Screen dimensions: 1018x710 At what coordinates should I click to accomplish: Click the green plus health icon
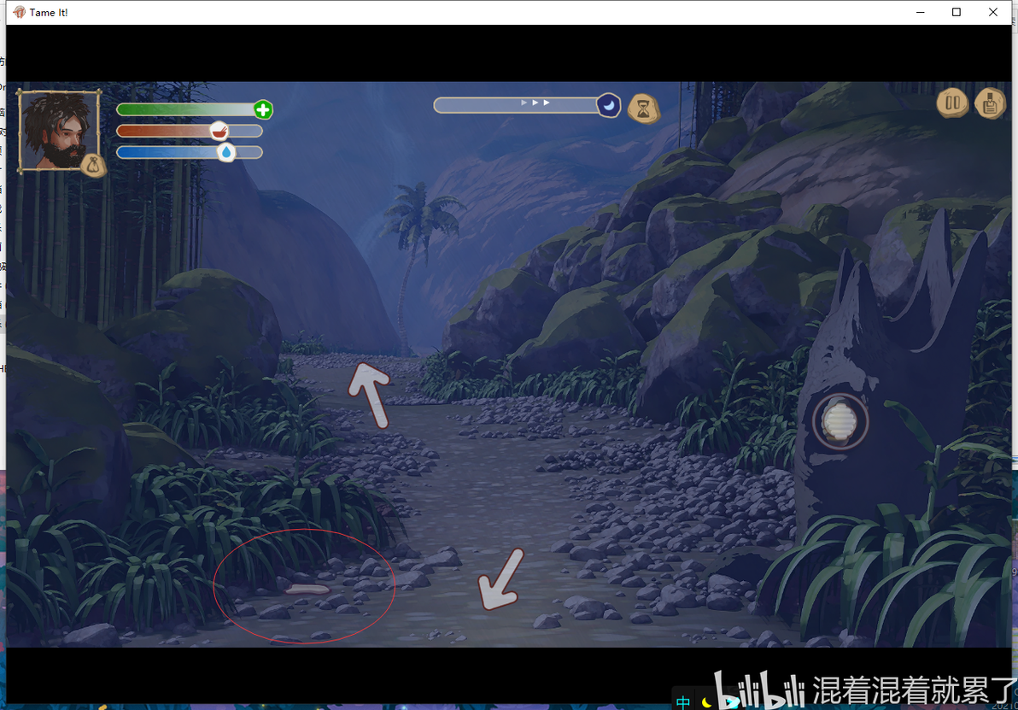click(263, 109)
